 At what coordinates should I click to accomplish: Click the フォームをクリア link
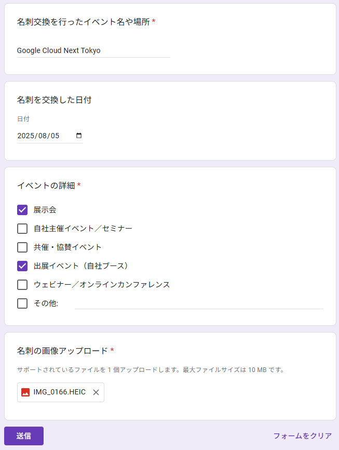click(302, 436)
